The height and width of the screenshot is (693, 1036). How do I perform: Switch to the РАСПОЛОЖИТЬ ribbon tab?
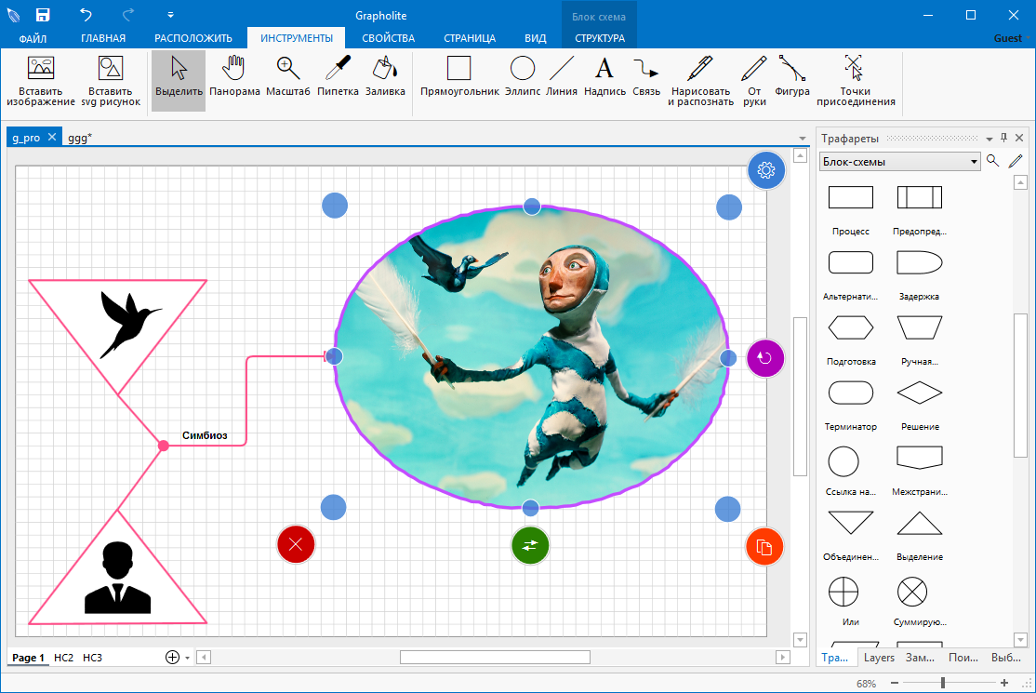pos(193,38)
